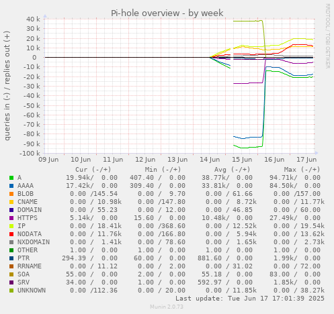The height and width of the screenshot is (314, 334).
Task: Click the 'HTTPS' legend label
Action: click(x=28, y=218)
